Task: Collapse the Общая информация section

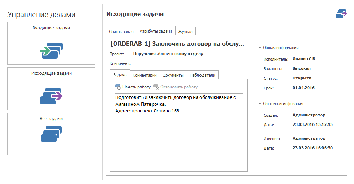Action: point(260,48)
